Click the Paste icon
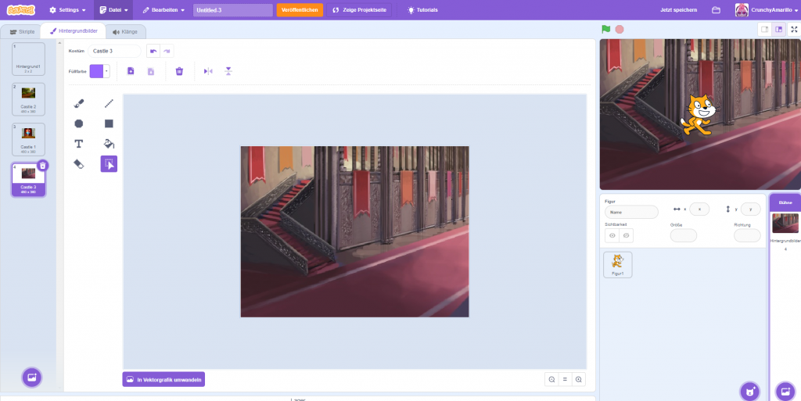Viewport: 801px width, 401px height. coord(151,71)
